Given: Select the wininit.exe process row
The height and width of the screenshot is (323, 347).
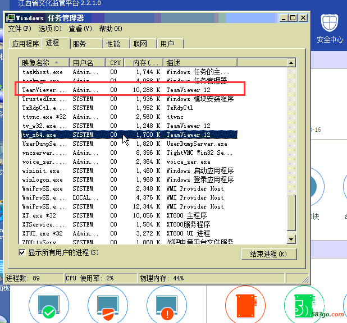Looking at the screenshot, I should [129, 170].
